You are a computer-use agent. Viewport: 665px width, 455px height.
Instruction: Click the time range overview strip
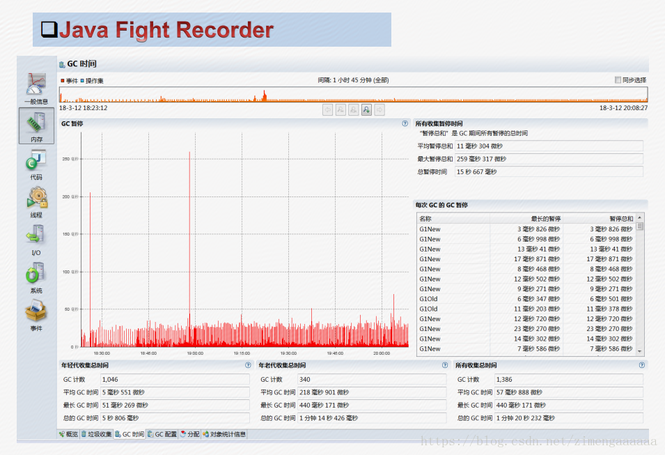(x=353, y=94)
